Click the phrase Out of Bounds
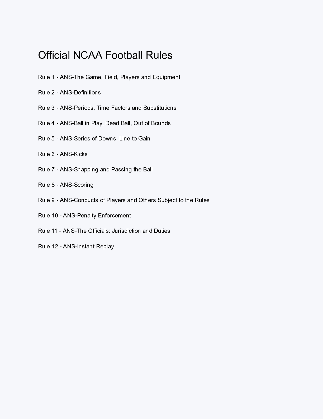323x419 pixels. (152, 123)
